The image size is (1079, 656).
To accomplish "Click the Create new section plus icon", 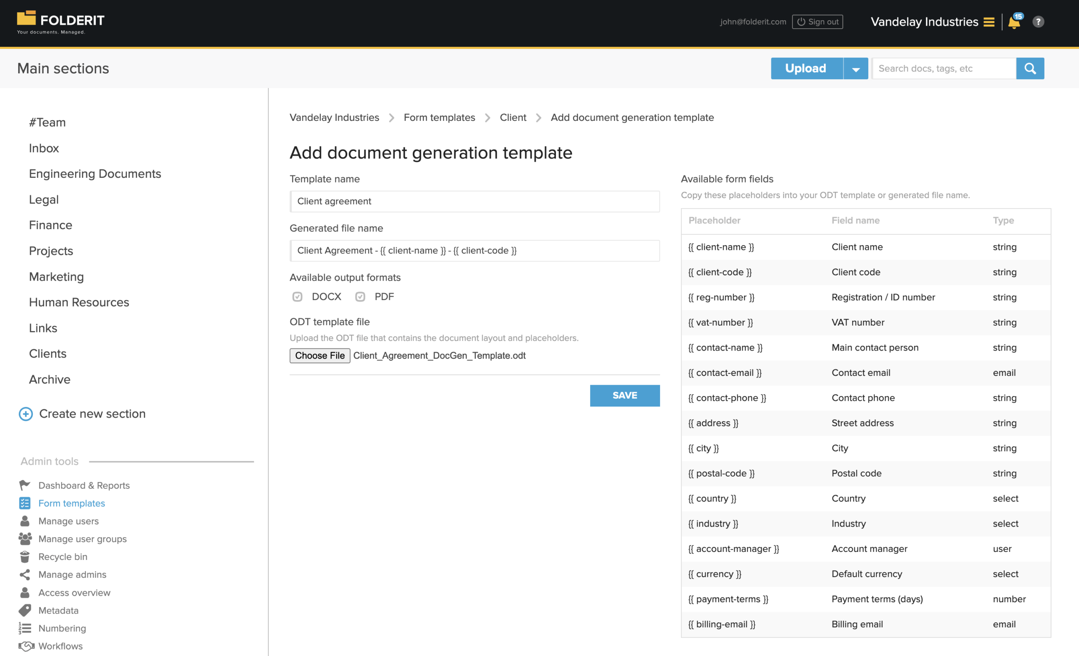I will pos(26,414).
